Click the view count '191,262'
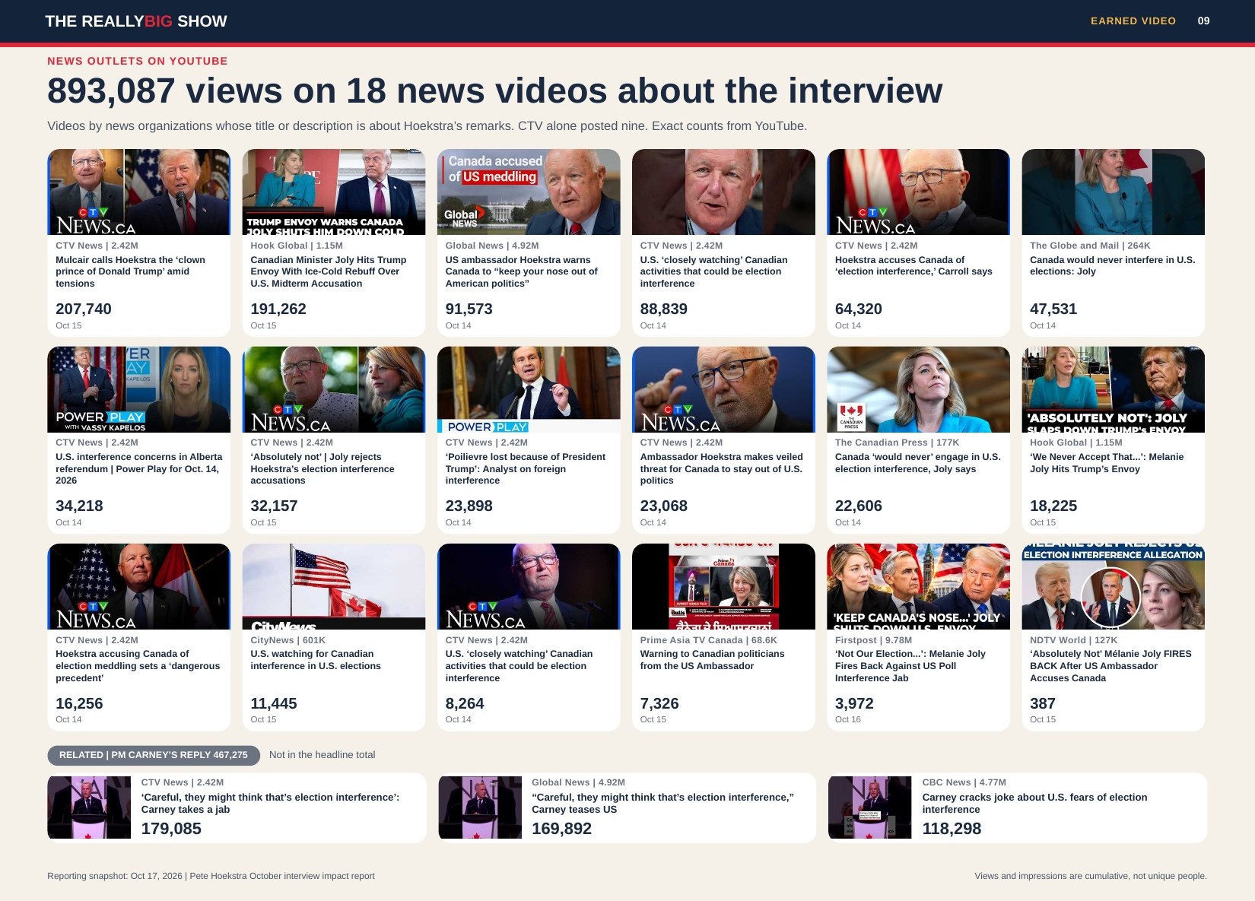This screenshot has height=901, width=1255. (278, 309)
